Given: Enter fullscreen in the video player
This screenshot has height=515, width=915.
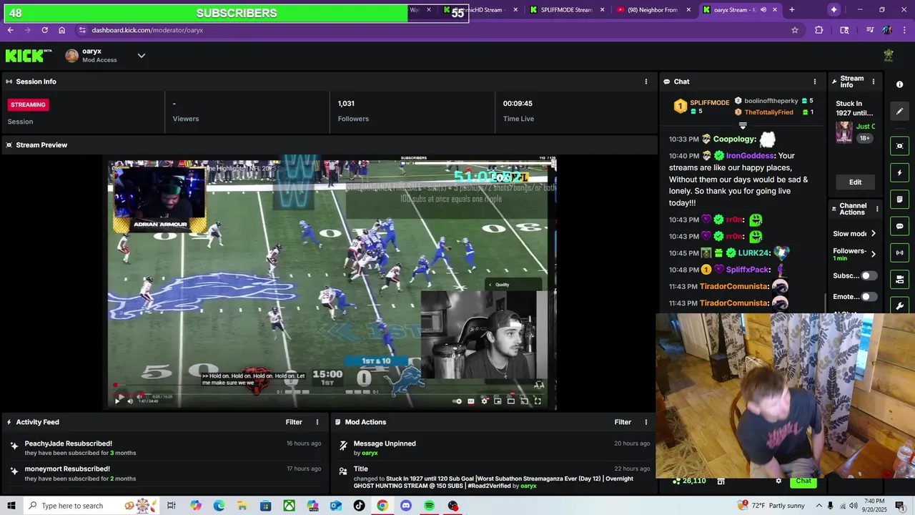Looking at the screenshot, I should 538,401.
